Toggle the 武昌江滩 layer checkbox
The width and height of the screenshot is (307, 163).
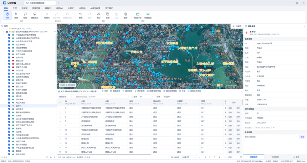9,80
